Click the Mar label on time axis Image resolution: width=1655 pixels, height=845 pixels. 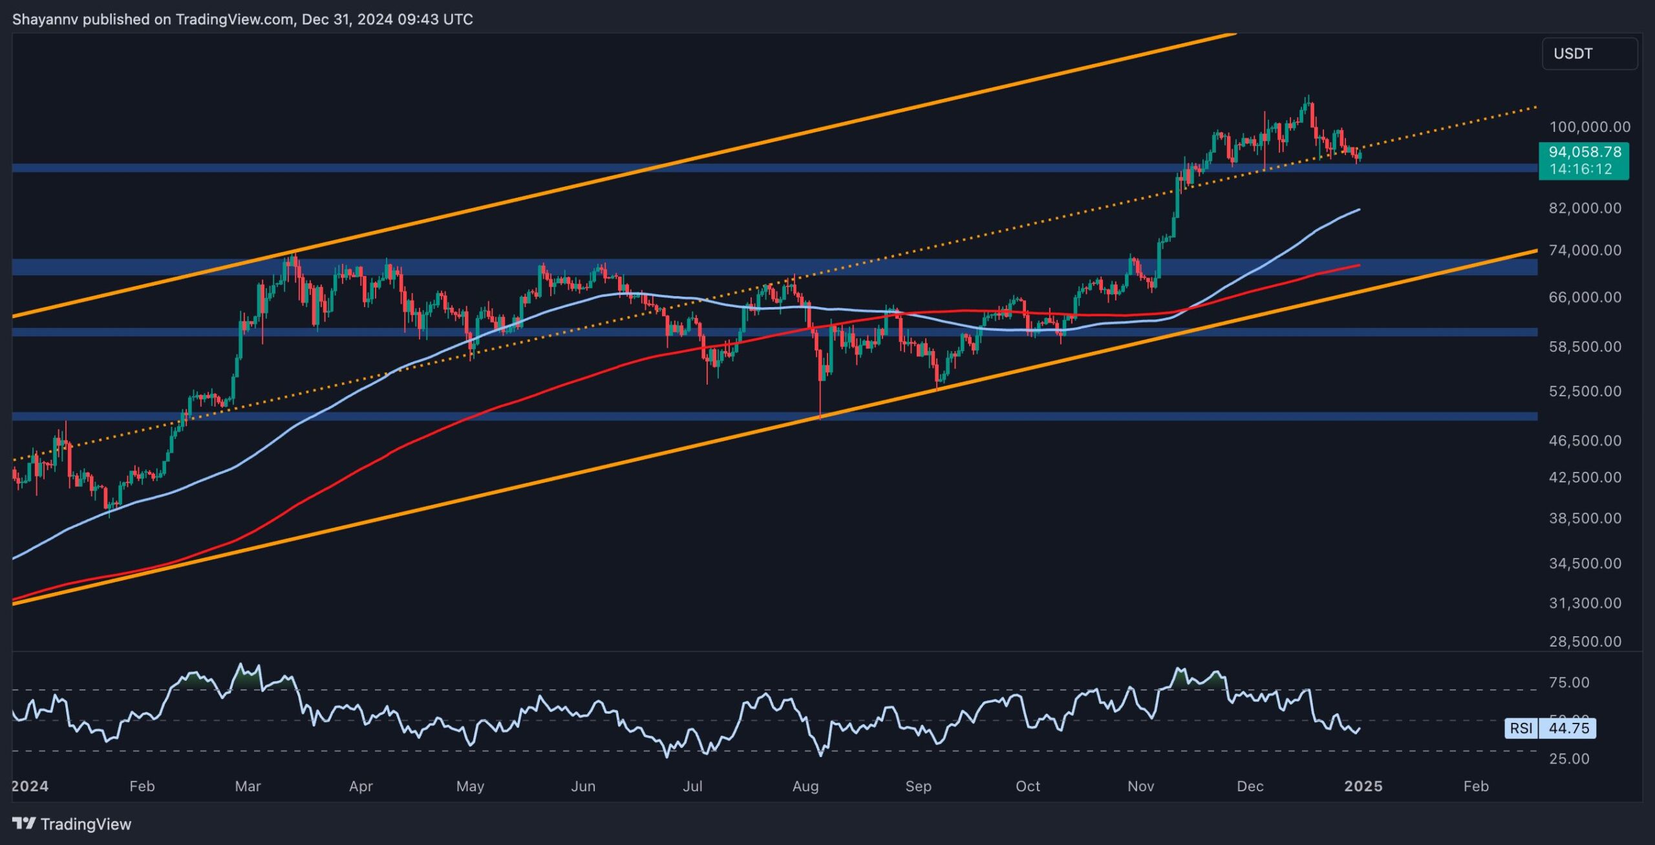tap(248, 786)
